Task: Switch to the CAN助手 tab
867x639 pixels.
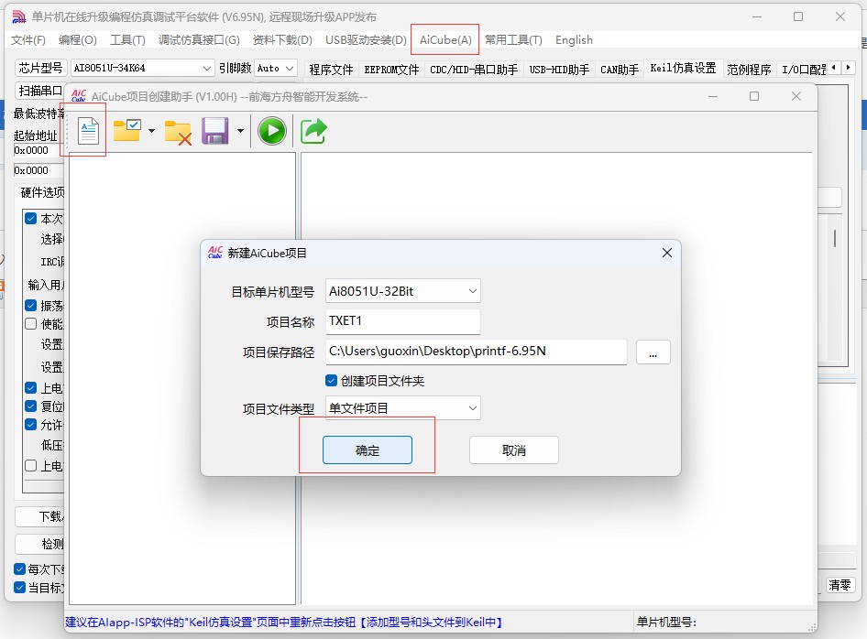Action: point(620,70)
